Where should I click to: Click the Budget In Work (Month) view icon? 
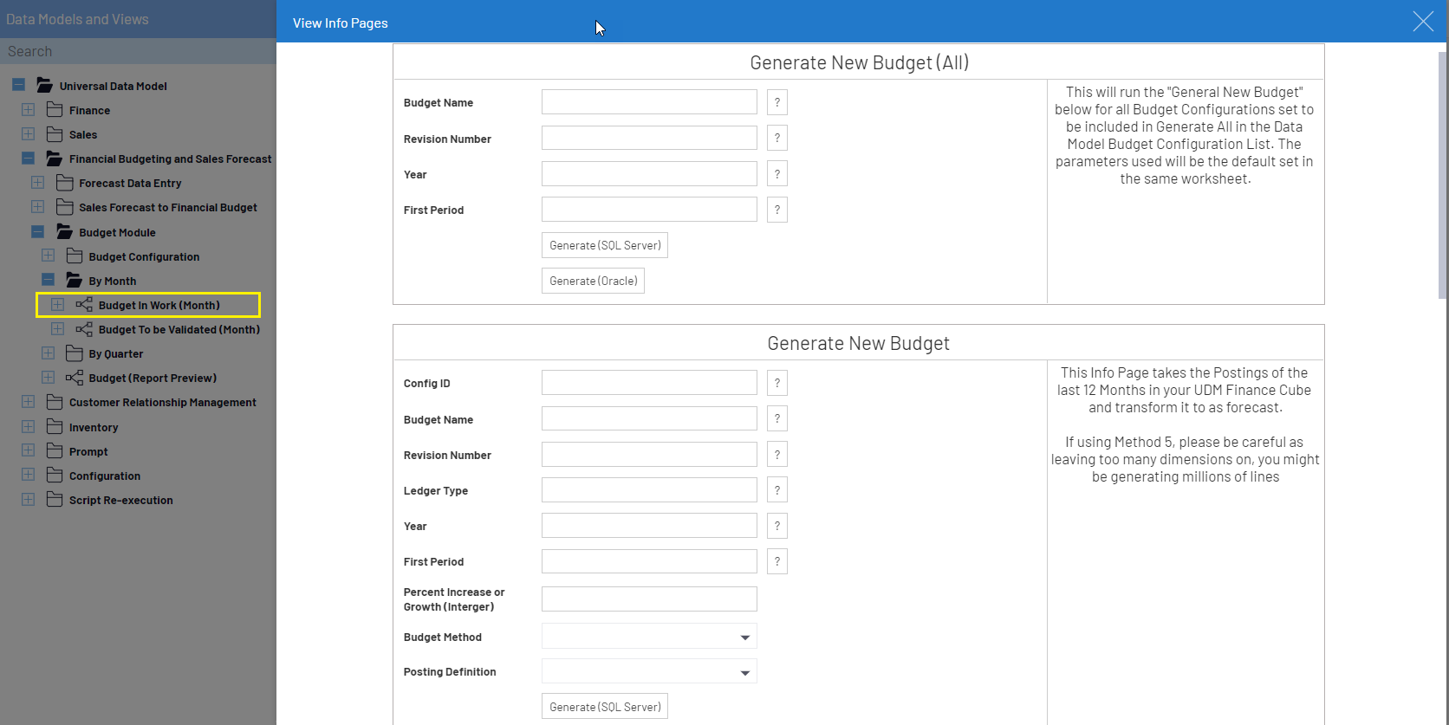(84, 305)
